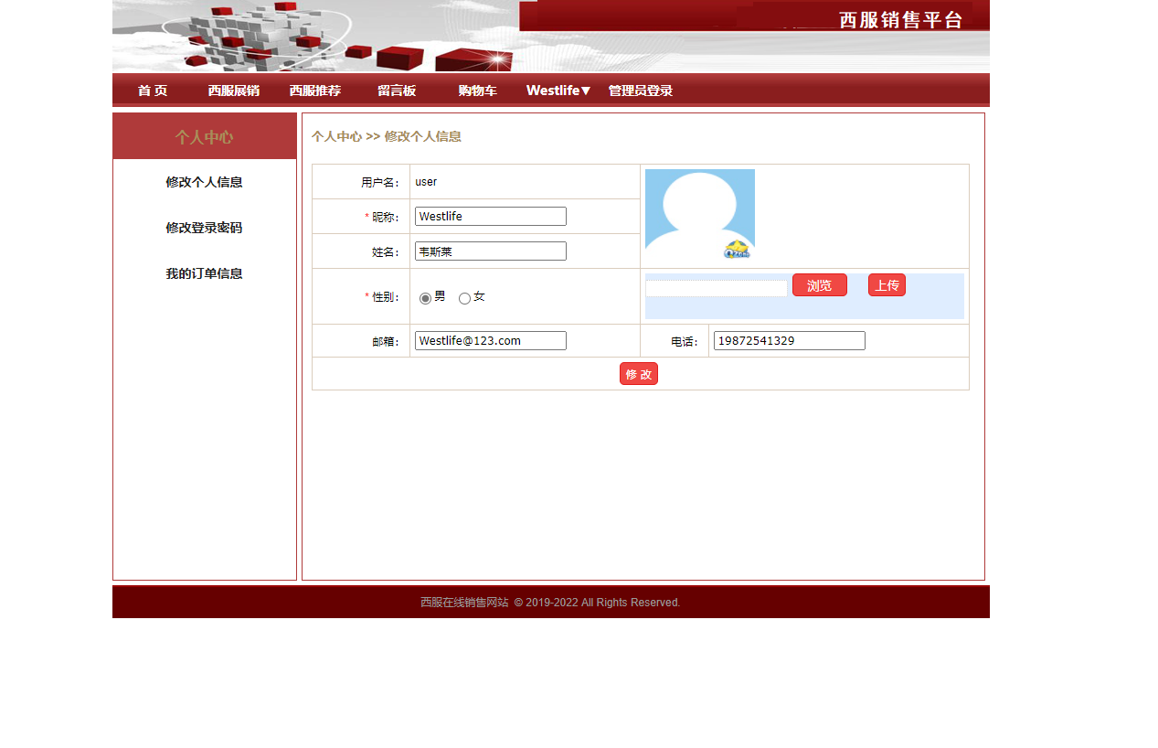Open the 西服展销 page
The height and width of the screenshot is (748, 1158).
236,90
